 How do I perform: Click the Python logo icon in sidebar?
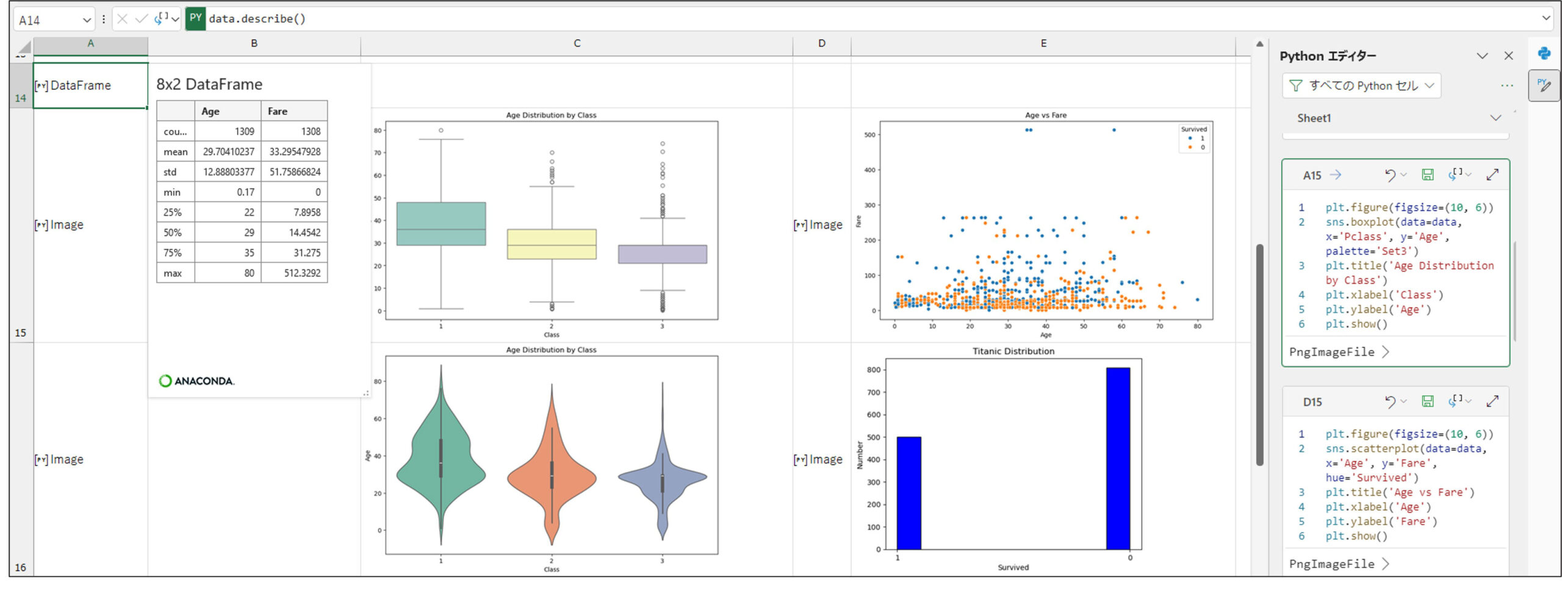(x=1544, y=54)
